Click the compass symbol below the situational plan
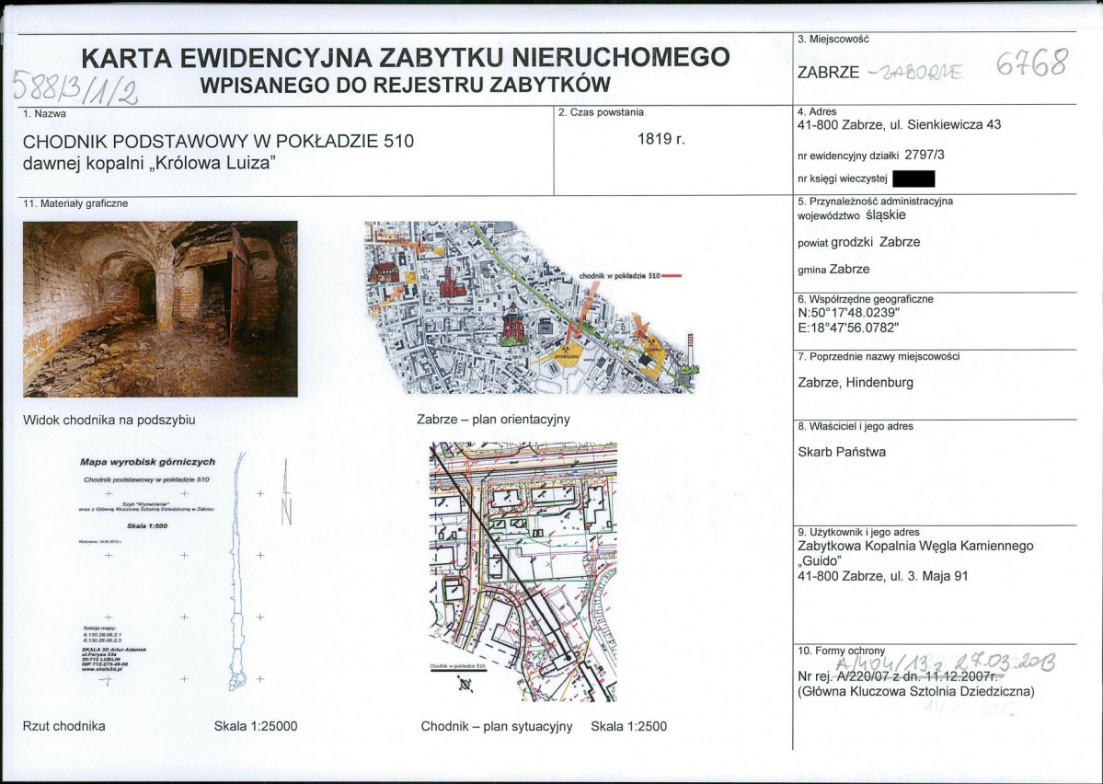 coord(464,684)
